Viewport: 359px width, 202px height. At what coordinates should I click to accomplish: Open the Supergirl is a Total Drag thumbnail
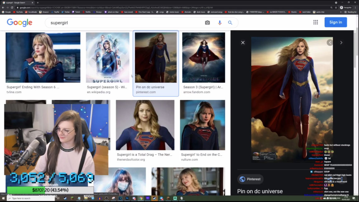pos(145,125)
